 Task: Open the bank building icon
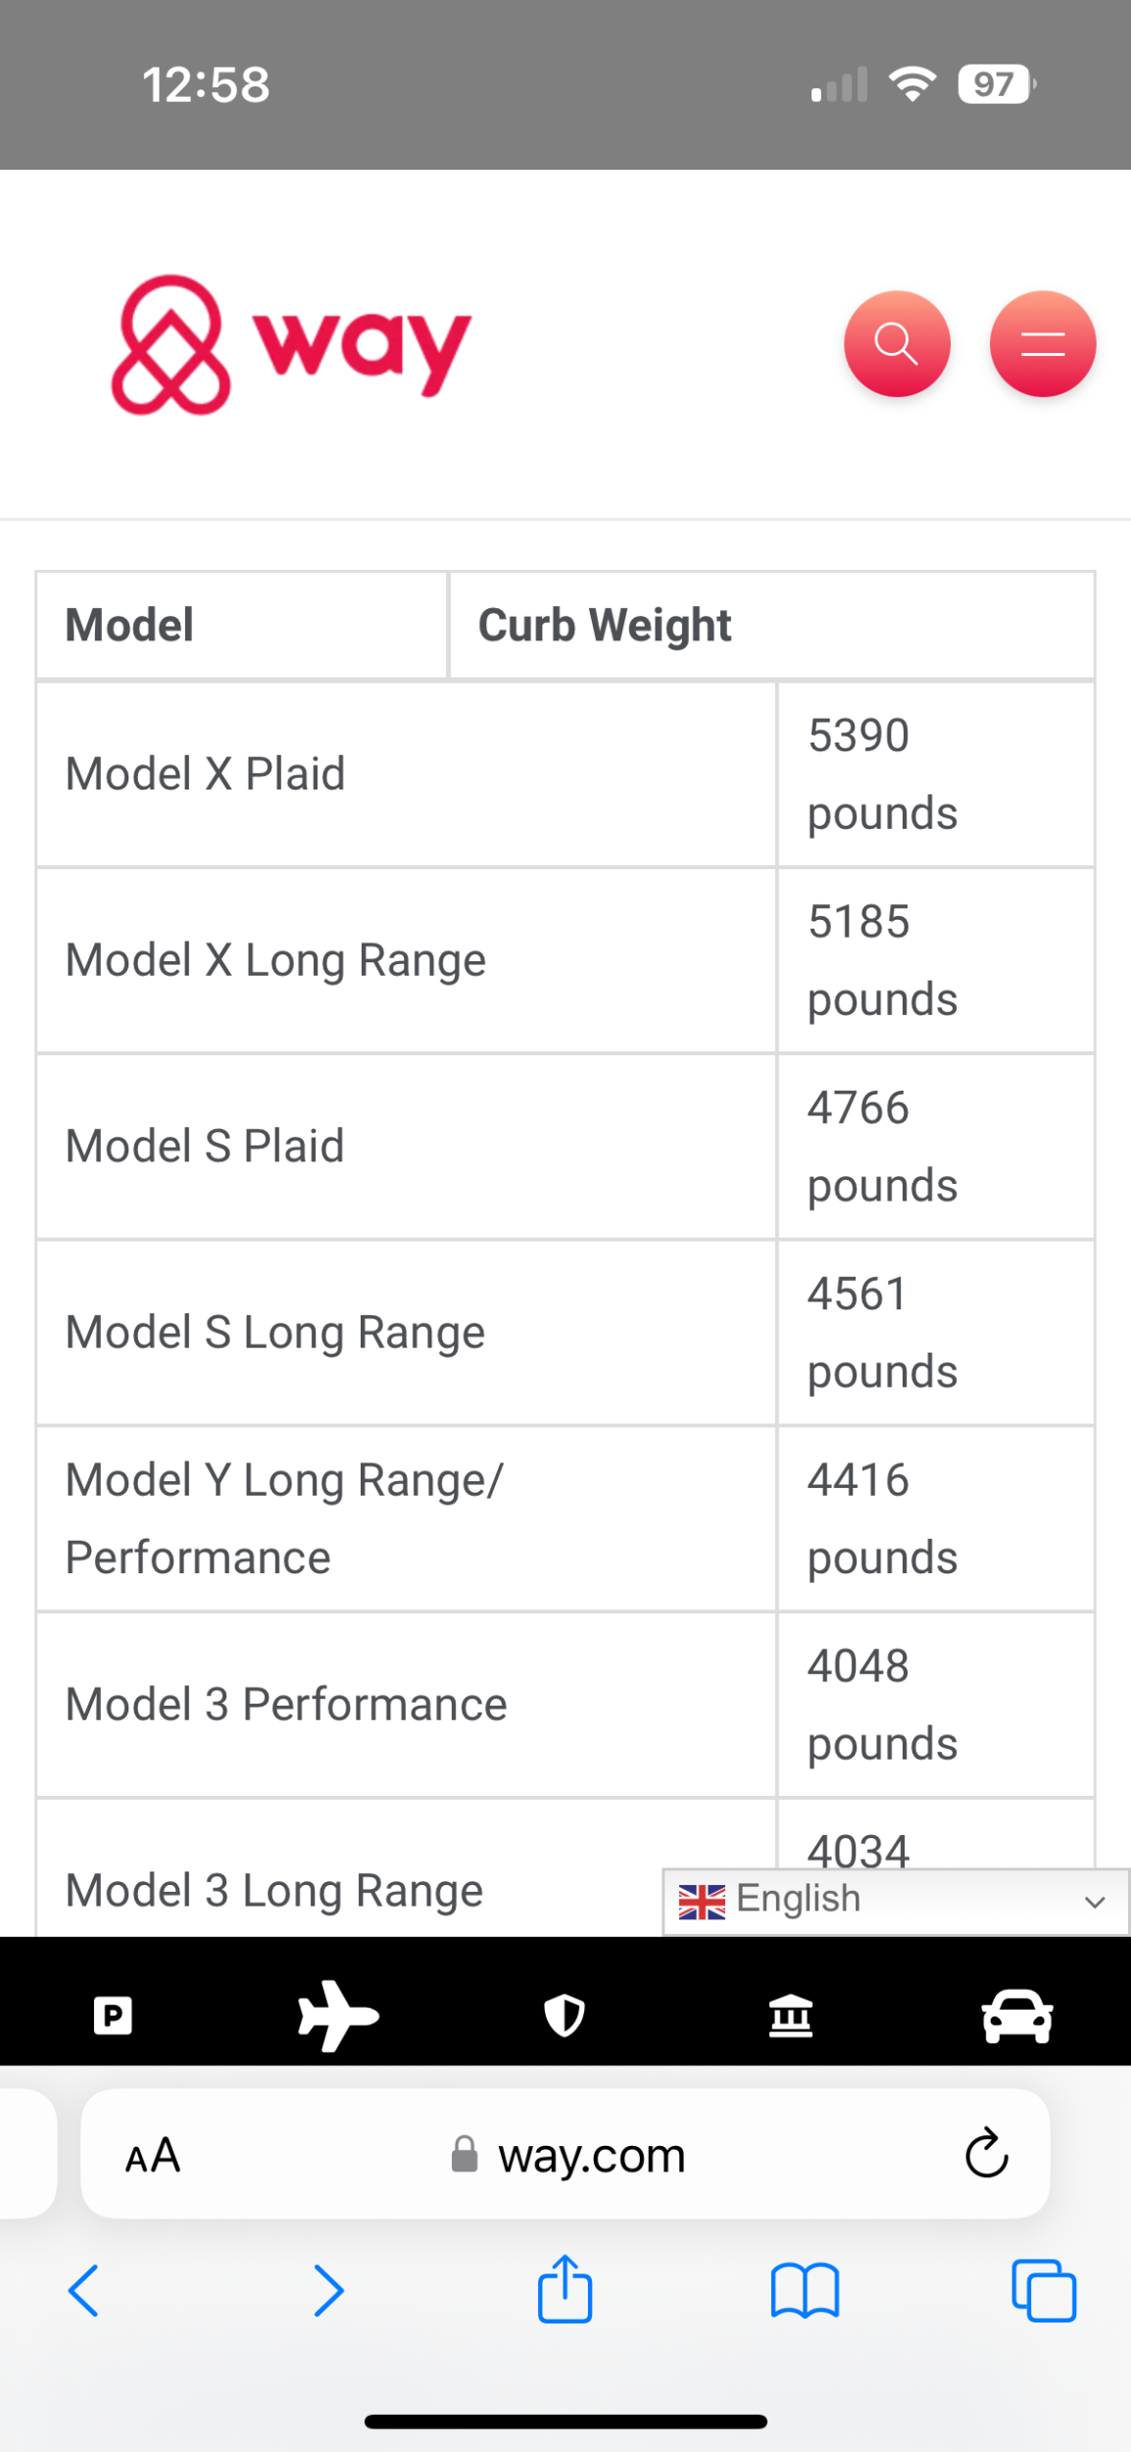click(x=791, y=2016)
